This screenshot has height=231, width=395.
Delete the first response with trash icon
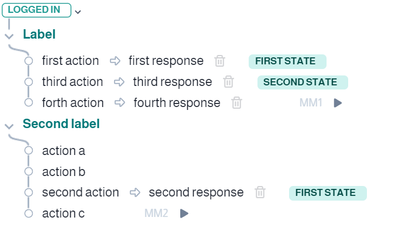(219, 61)
